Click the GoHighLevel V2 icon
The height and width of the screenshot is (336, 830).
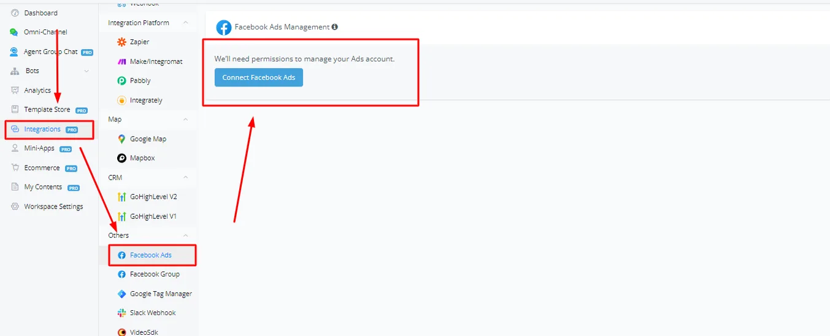tap(121, 197)
